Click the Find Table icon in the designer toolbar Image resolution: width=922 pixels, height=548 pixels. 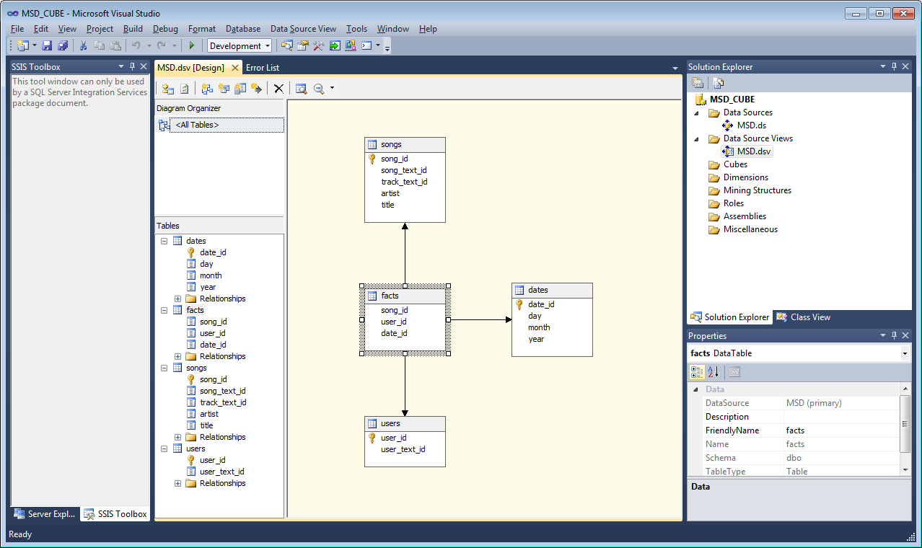coord(301,89)
